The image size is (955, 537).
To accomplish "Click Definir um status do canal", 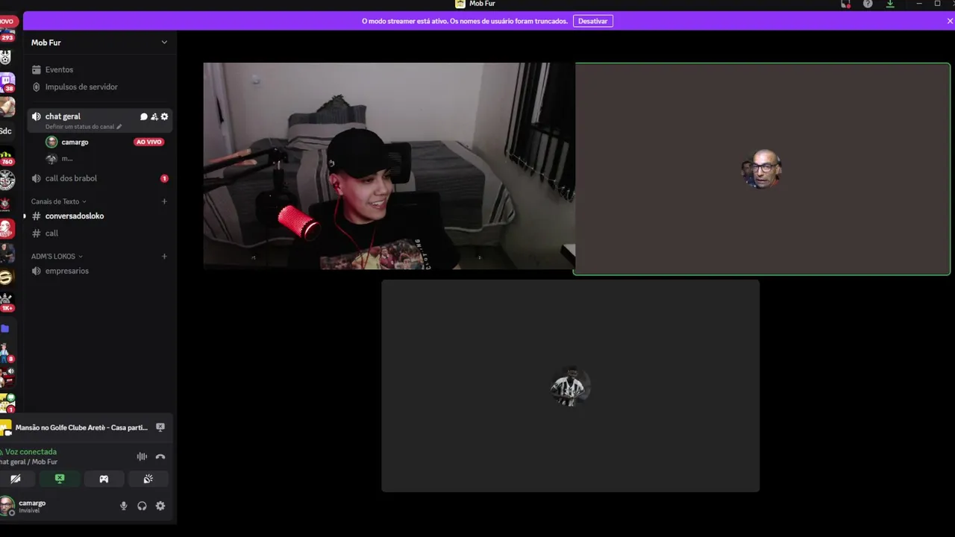I will pos(83,127).
